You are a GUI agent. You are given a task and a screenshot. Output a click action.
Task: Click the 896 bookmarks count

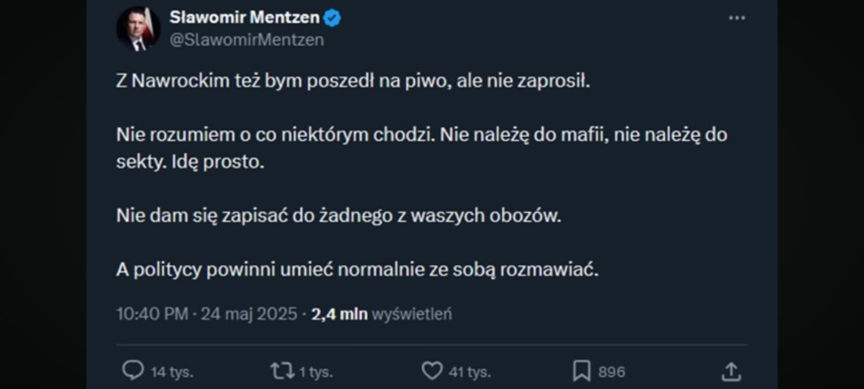pyautogui.click(x=611, y=372)
